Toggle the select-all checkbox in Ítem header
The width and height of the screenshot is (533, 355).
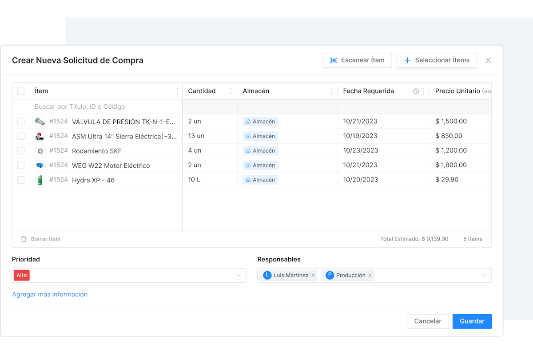pyautogui.click(x=21, y=91)
